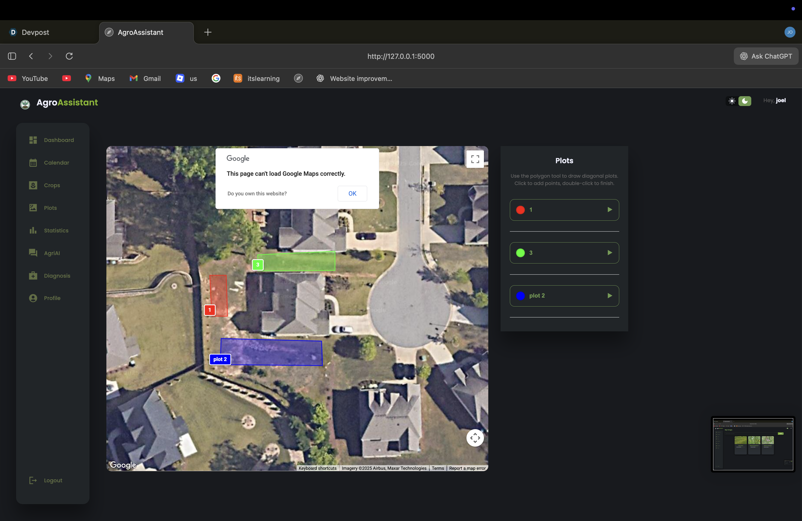802x521 pixels.
Task: Expand plot 1 arrow
Action: pyautogui.click(x=609, y=210)
